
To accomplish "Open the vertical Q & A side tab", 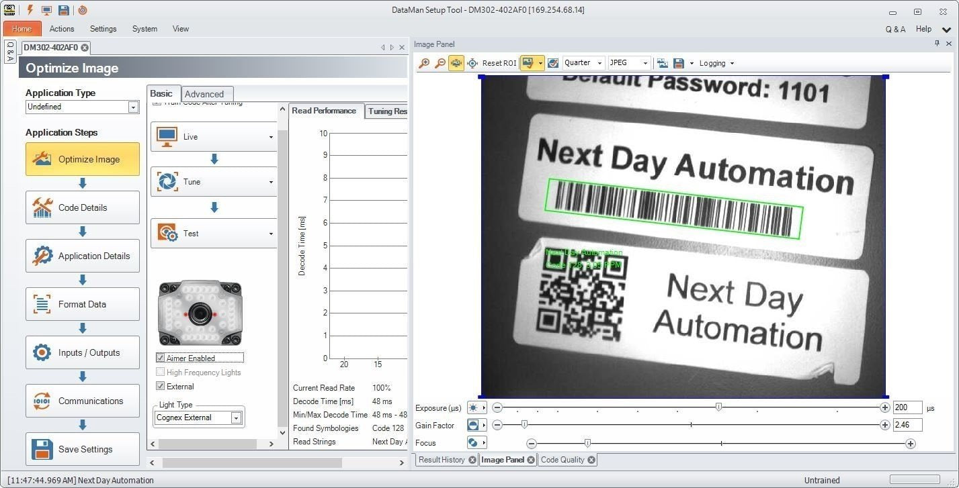I will coord(11,52).
